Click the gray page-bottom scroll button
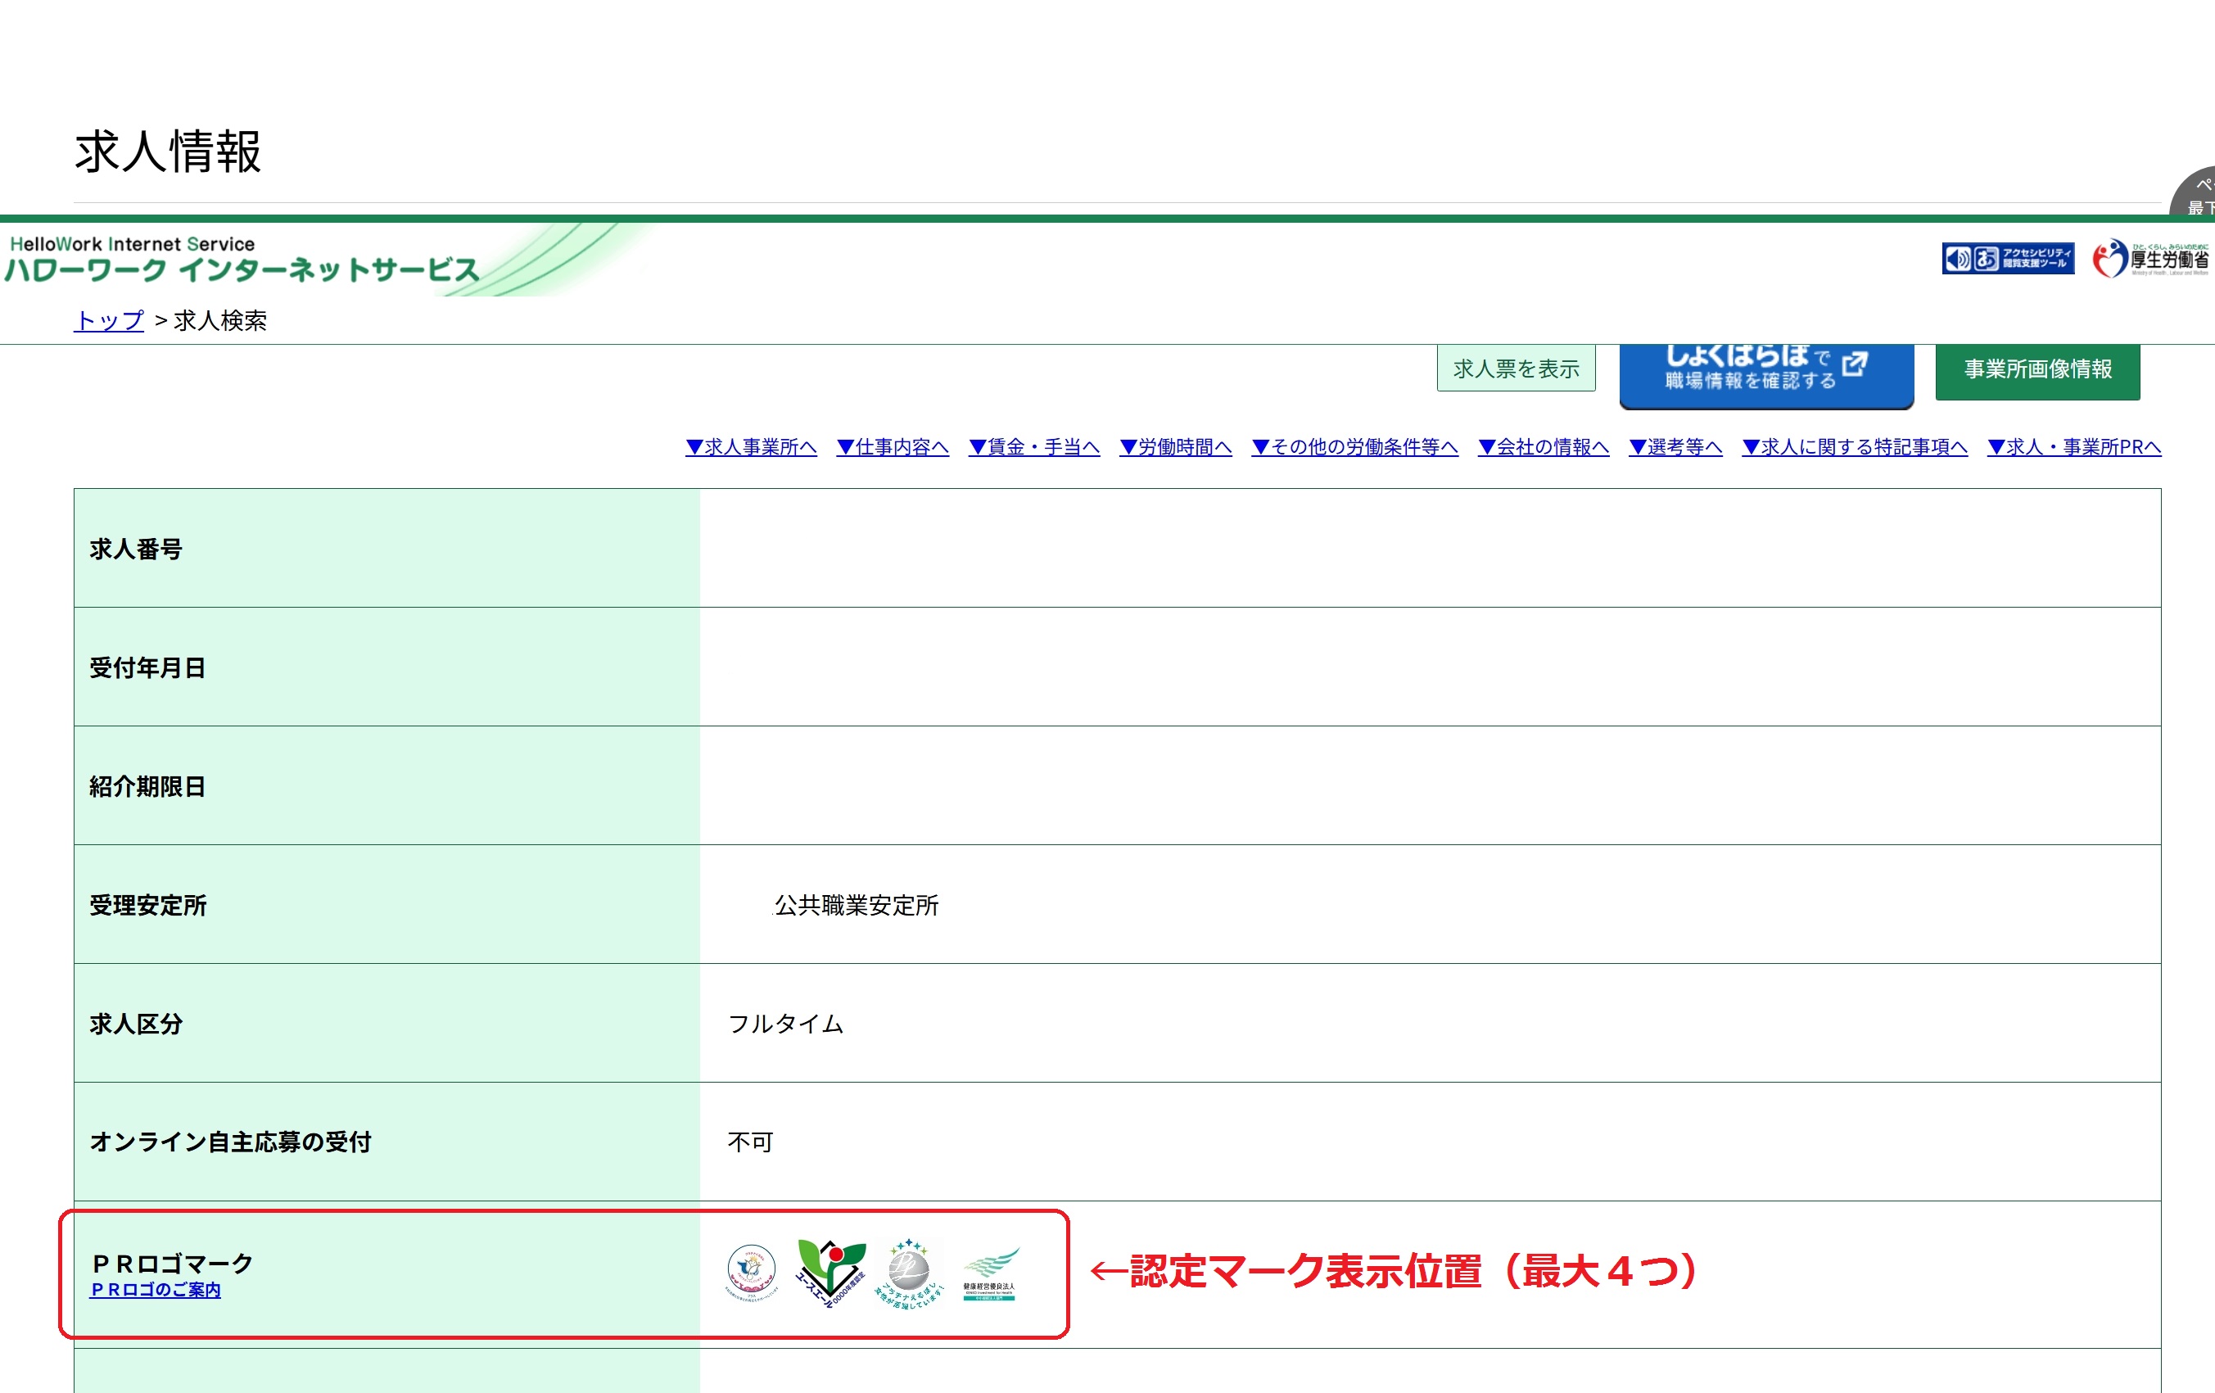This screenshot has width=2215, height=1393. [2199, 194]
